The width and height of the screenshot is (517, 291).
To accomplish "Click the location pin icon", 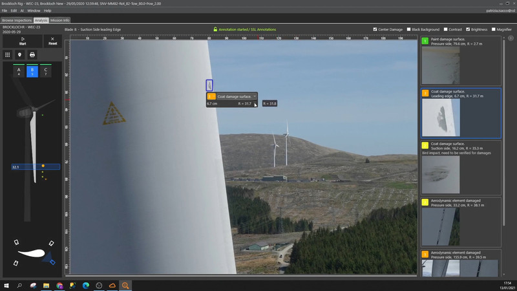I will click(x=19, y=55).
